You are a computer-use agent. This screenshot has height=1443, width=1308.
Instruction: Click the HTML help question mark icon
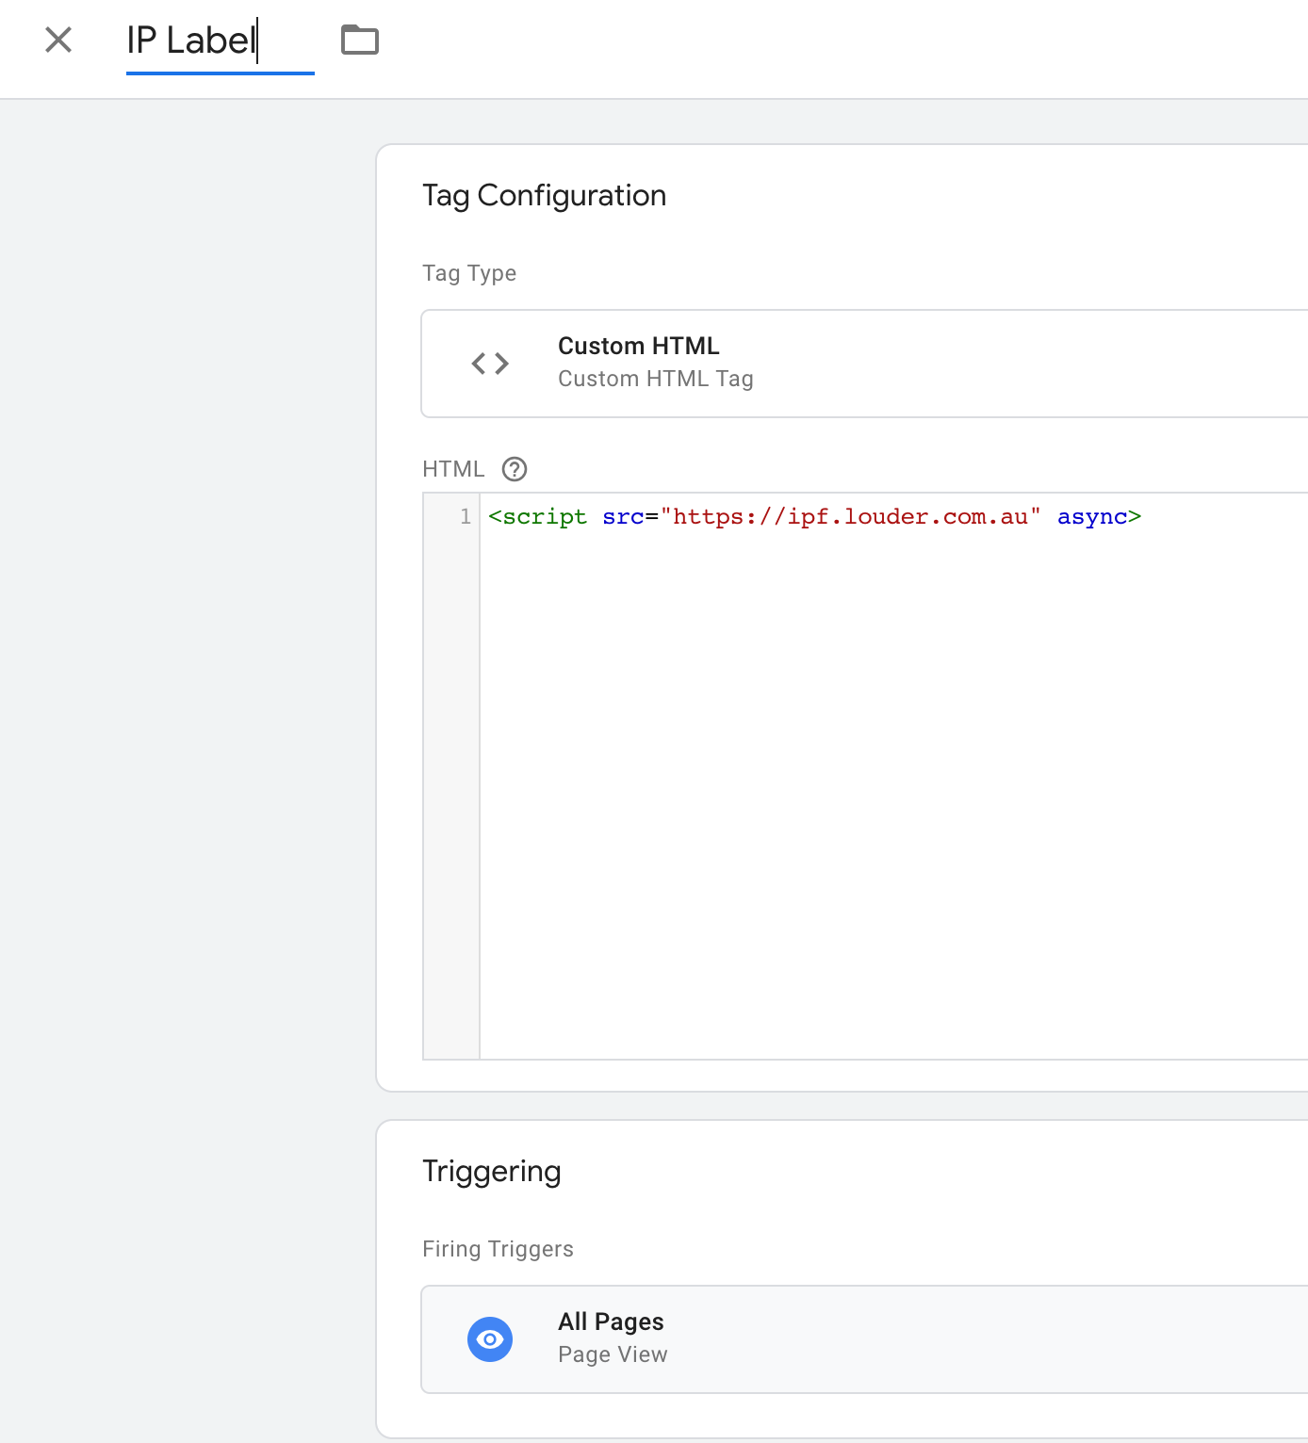pyautogui.click(x=515, y=469)
